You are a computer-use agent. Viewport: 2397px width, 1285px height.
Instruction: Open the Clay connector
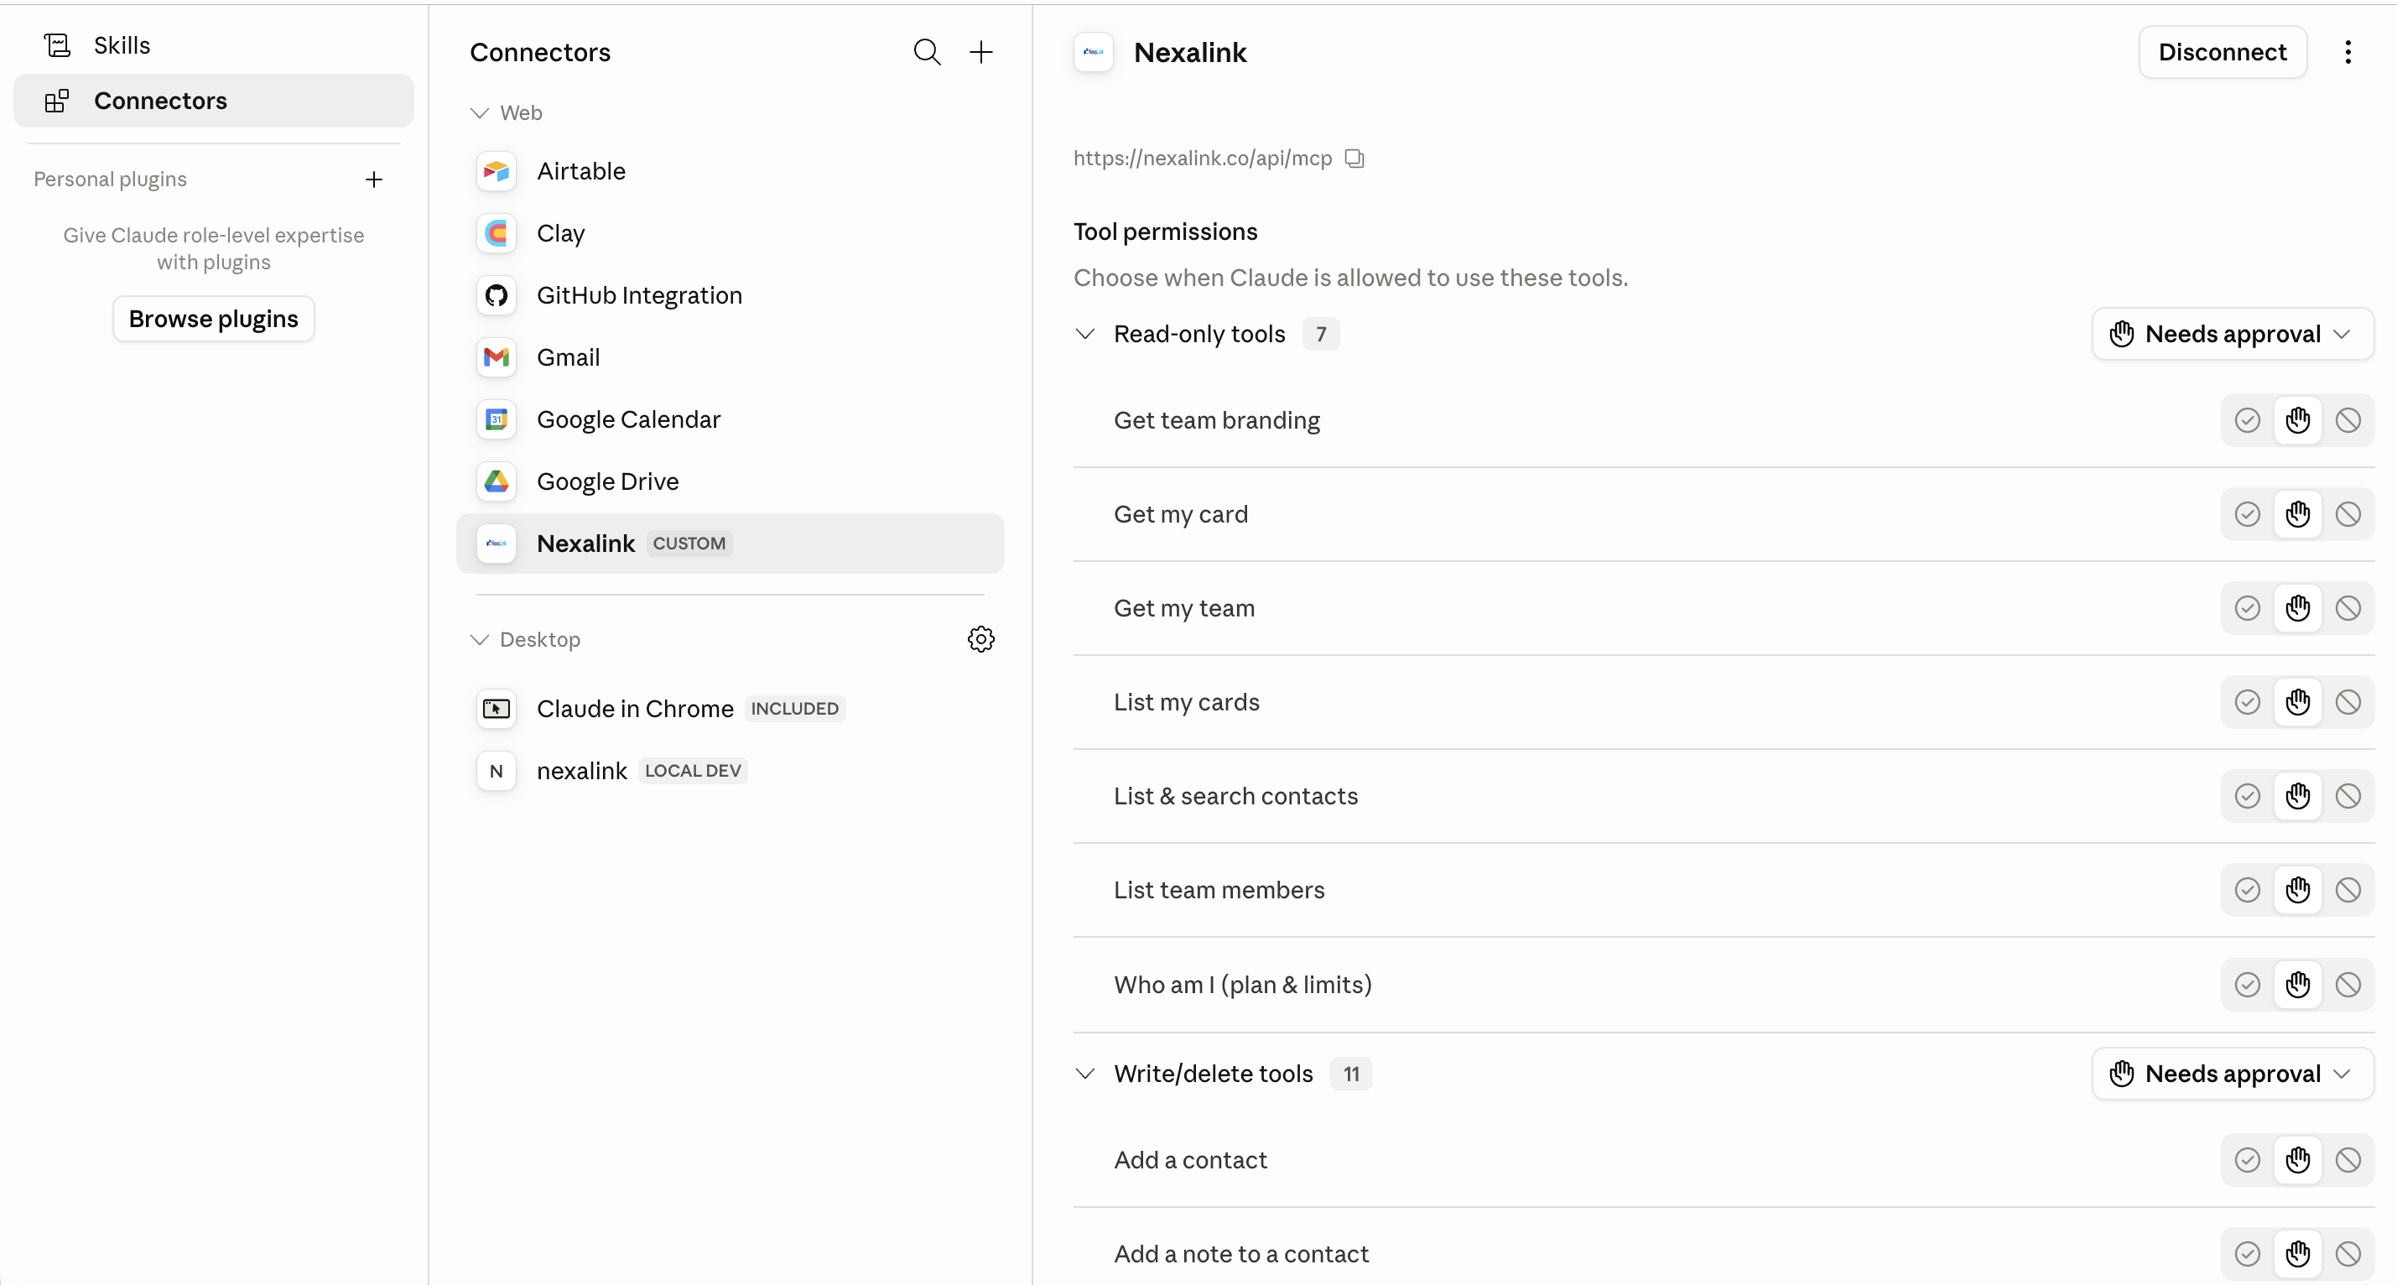pyautogui.click(x=731, y=232)
